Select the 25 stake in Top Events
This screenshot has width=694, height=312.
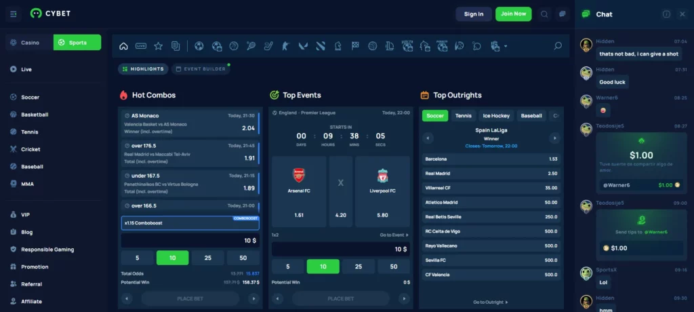point(358,267)
